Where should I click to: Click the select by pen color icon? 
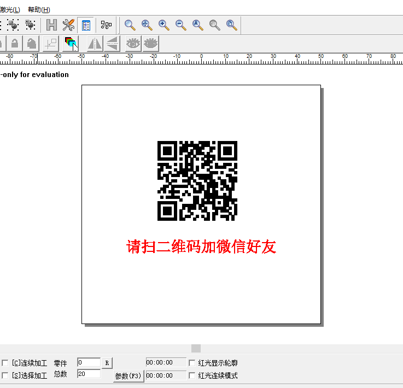pos(71,43)
